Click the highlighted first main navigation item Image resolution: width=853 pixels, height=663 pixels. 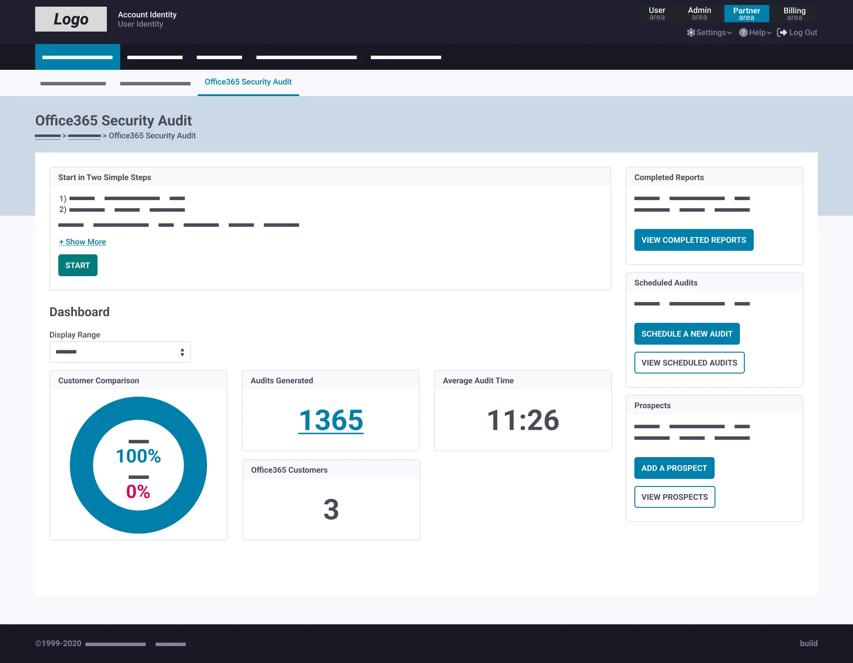(x=77, y=57)
